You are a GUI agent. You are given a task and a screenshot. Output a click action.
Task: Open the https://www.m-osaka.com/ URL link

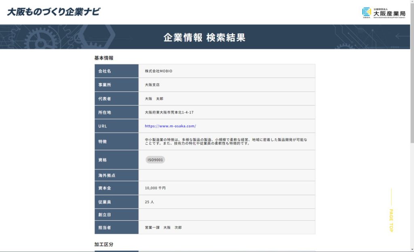tap(170, 126)
